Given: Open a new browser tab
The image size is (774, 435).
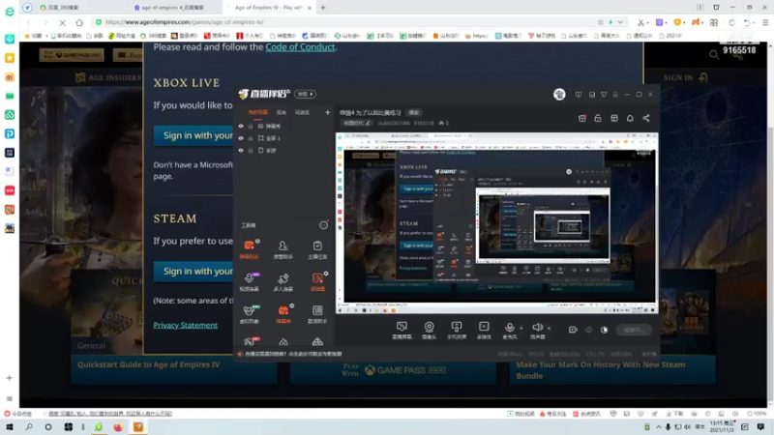Looking at the screenshot, I should pos(323,8).
